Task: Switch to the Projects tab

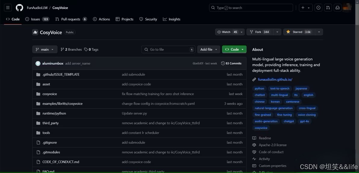Action: 125,19
